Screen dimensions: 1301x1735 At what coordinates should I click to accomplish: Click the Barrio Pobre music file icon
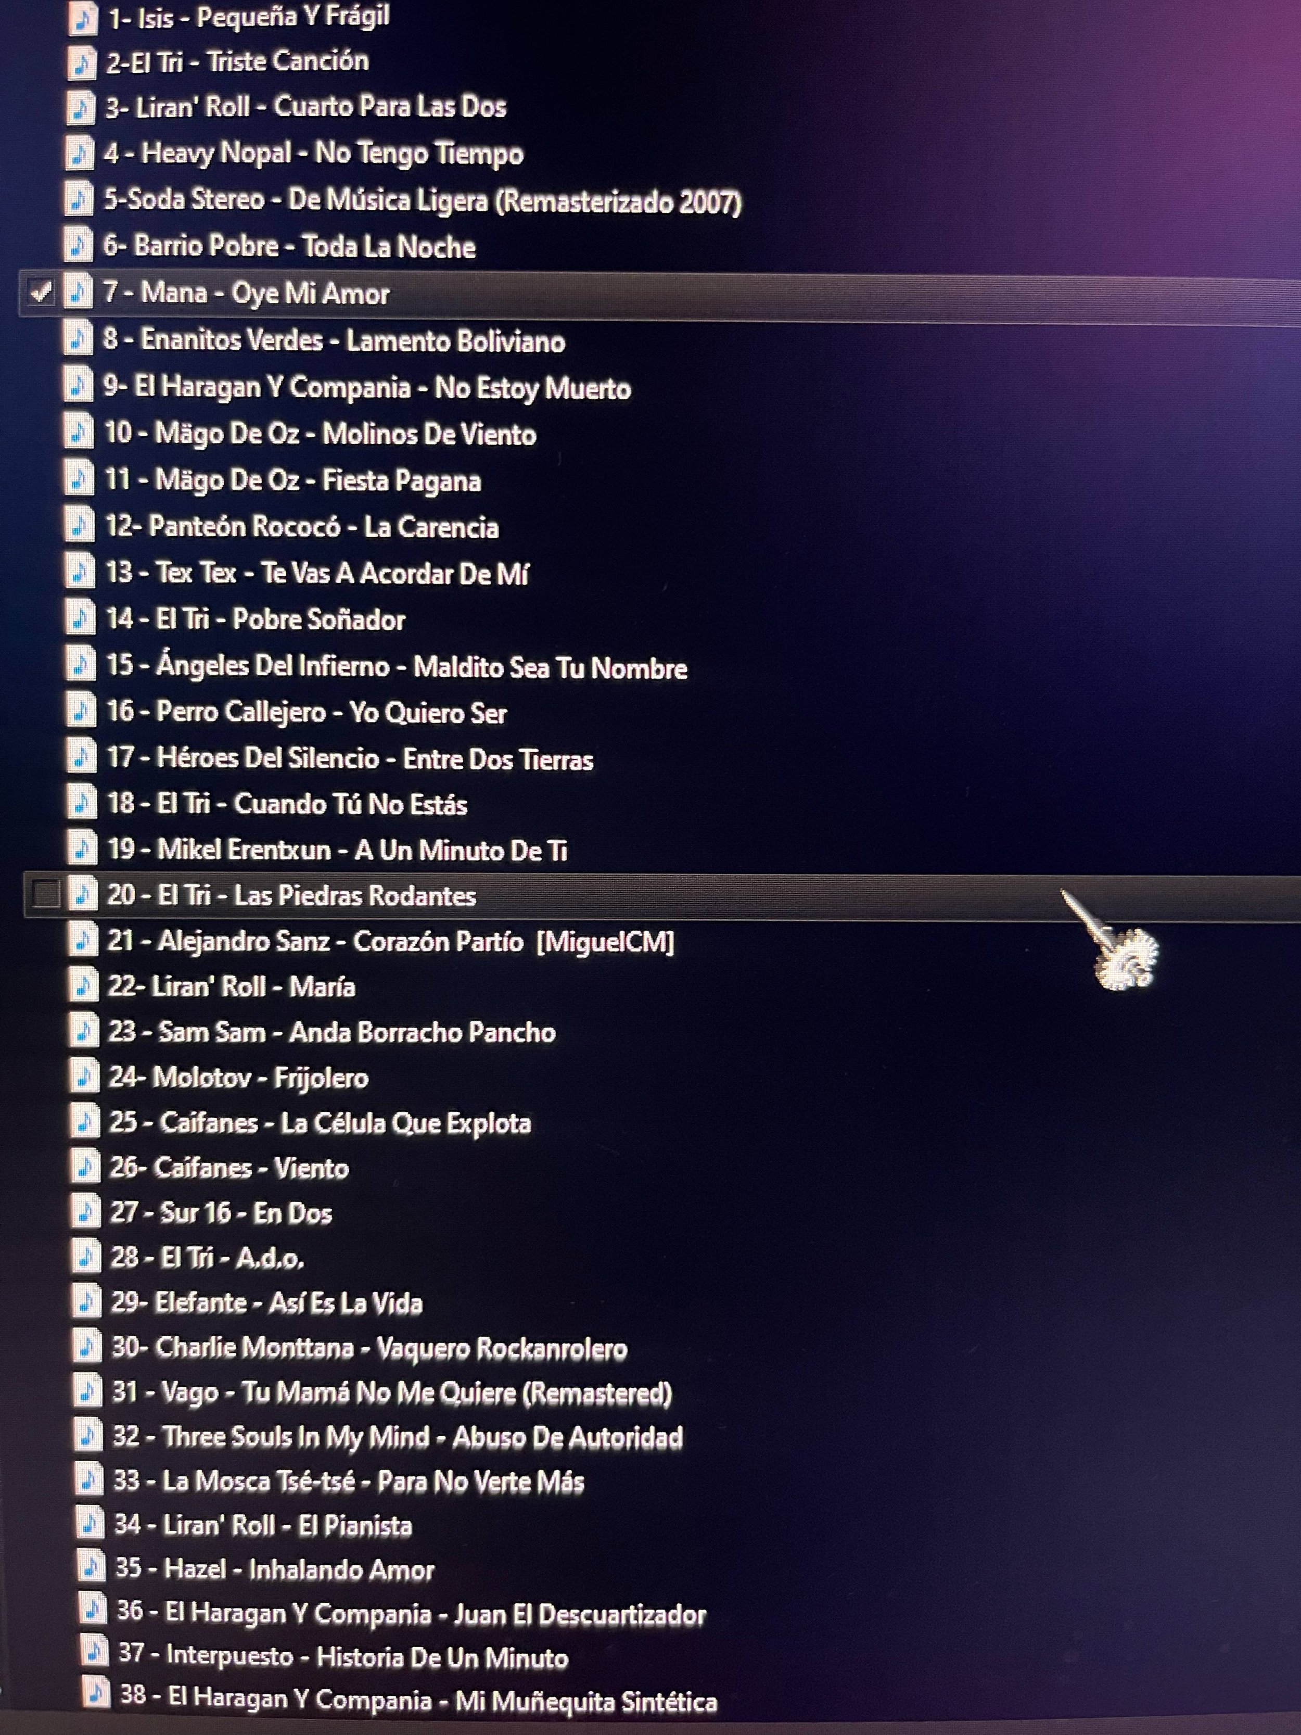78,246
